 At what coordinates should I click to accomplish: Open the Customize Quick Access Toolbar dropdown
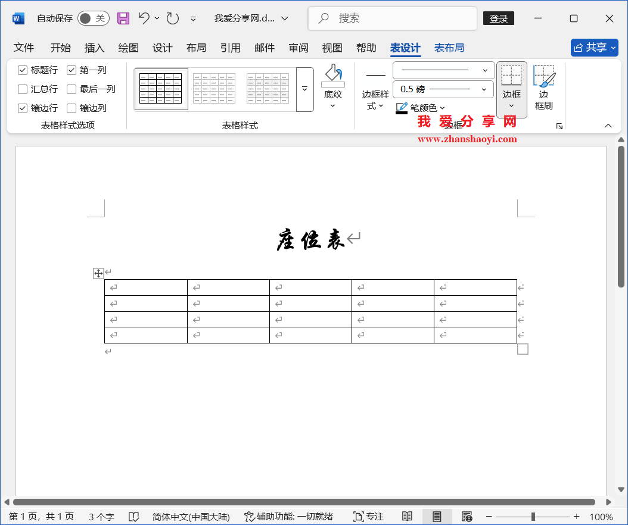coord(193,18)
